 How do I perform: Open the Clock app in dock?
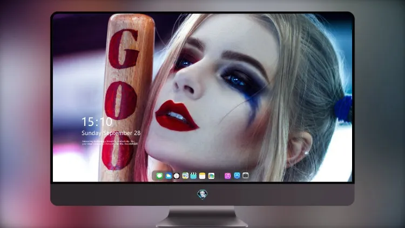click(x=177, y=176)
